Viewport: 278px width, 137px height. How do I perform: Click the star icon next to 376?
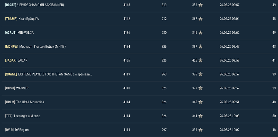pyautogui.click(x=201, y=74)
